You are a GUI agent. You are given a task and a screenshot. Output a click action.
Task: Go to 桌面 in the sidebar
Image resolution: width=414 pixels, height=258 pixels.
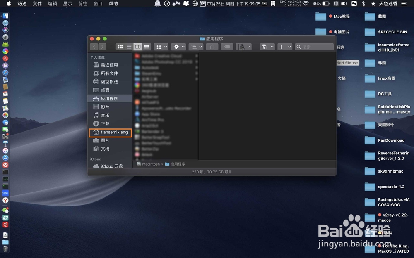(x=110, y=90)
